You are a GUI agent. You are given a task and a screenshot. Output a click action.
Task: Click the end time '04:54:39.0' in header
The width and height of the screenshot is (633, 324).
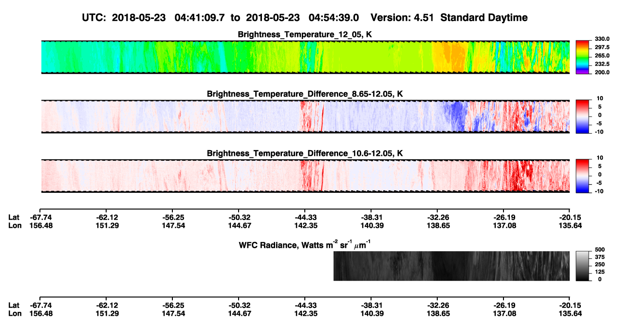coord(334,17)
